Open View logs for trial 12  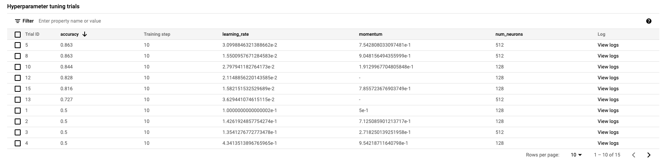tap(608, 78)
